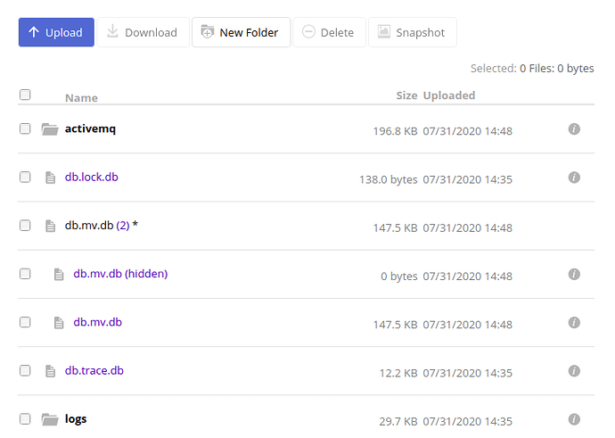615x438 pixels.
Task: Open the logs folder
Action: click(76, 419)
